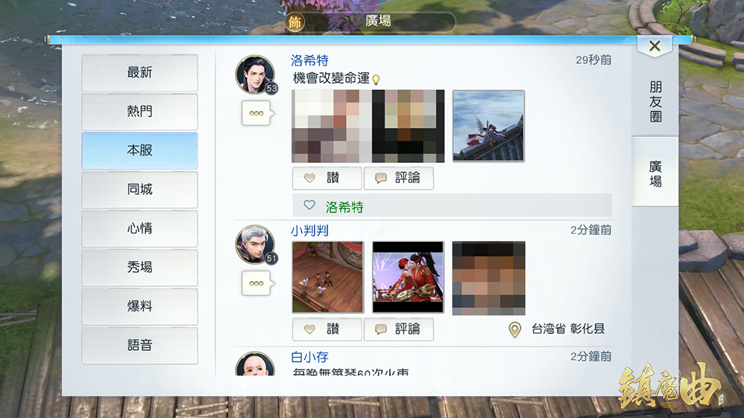Select the 廣場 side tab
Image resolution: width=744 pixels, height=418 pixels.
tap(655, 173)
